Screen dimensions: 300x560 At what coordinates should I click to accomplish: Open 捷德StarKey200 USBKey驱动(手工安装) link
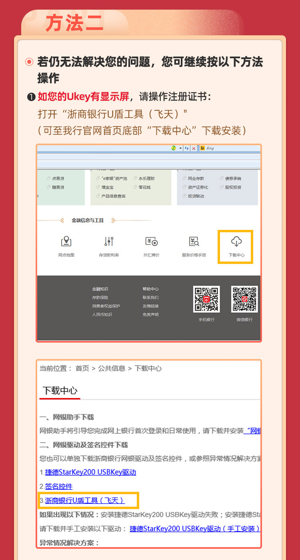[195, 529]
